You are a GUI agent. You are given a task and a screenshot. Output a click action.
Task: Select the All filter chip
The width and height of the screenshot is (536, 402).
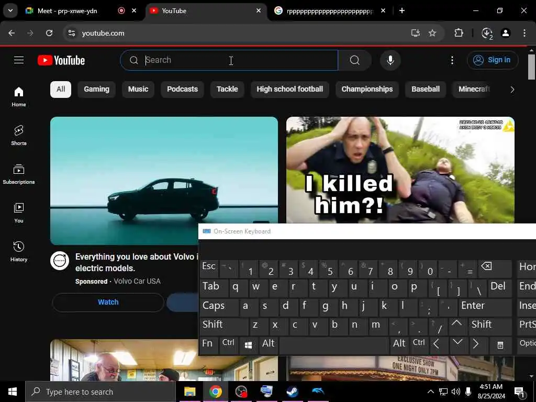pyautogui.click(x=61, y=89)
